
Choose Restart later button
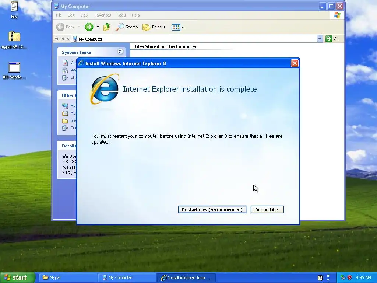coord(267,209)
